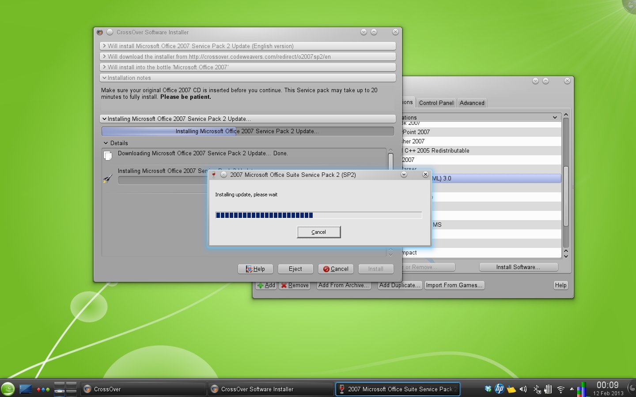The width and height of the screenshot is (636, 397).
Task: Open the applications list header dropdown in the CrossOver window
Action: [x=555, y=117]
